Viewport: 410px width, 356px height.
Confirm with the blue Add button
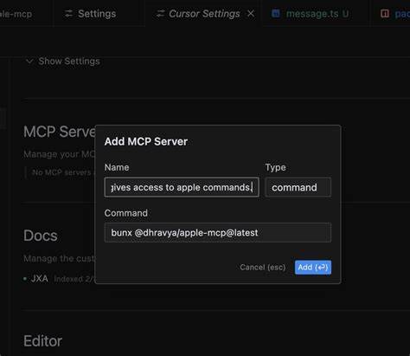click(x=313, y=268)
